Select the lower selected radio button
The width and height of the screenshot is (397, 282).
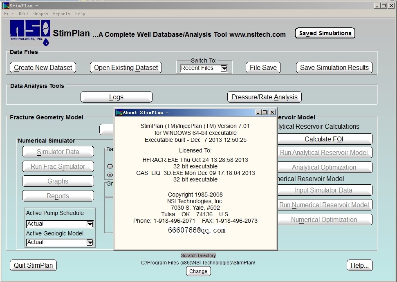[110, 175]
